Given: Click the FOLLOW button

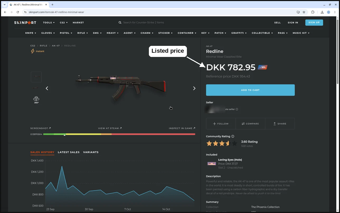Looking at the screenshot, I should click(x=221, y=124).
